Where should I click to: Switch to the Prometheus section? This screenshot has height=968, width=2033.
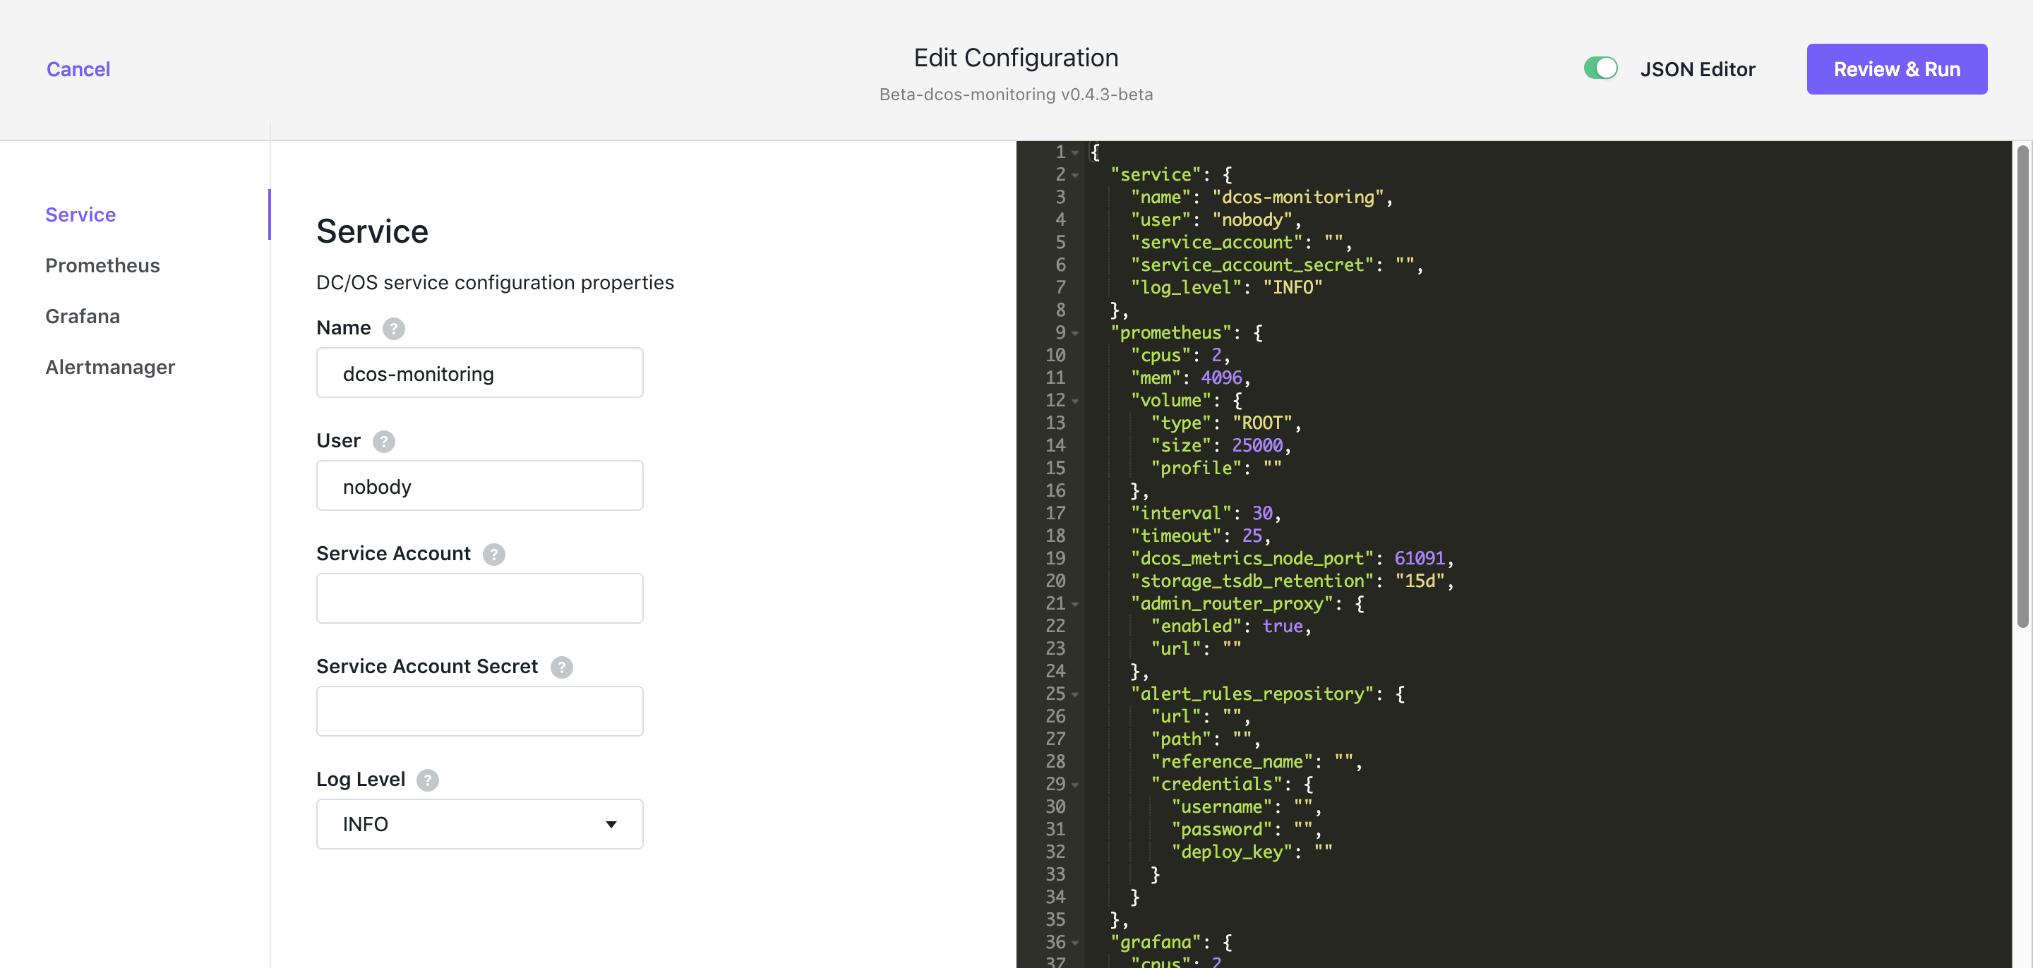(x=102, y=265)
